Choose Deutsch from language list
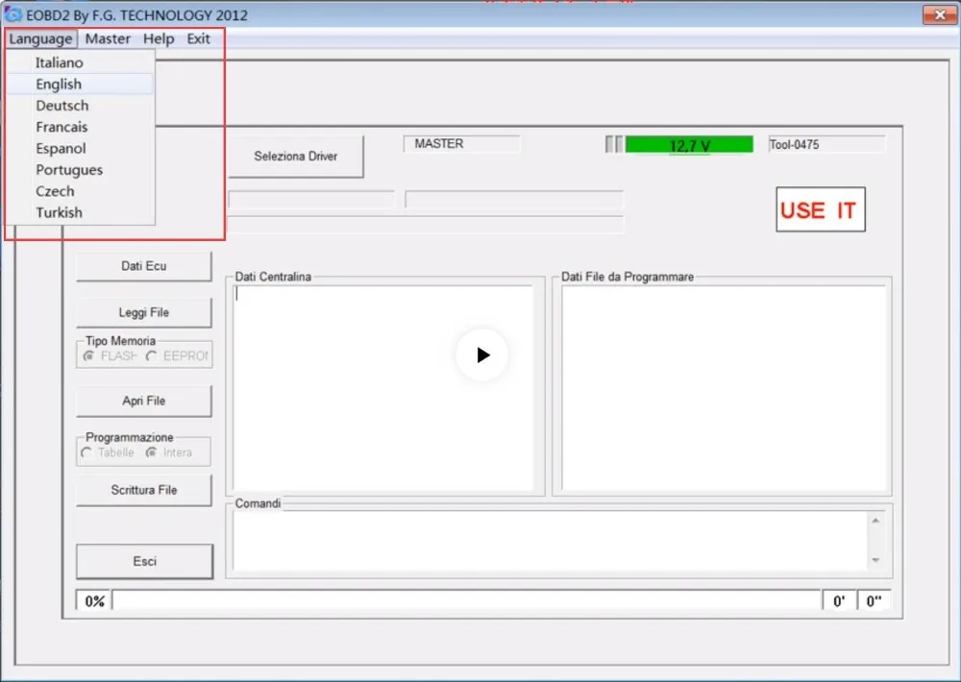The height and width of the screenshot is (682, 961). (x=80, y=106)
